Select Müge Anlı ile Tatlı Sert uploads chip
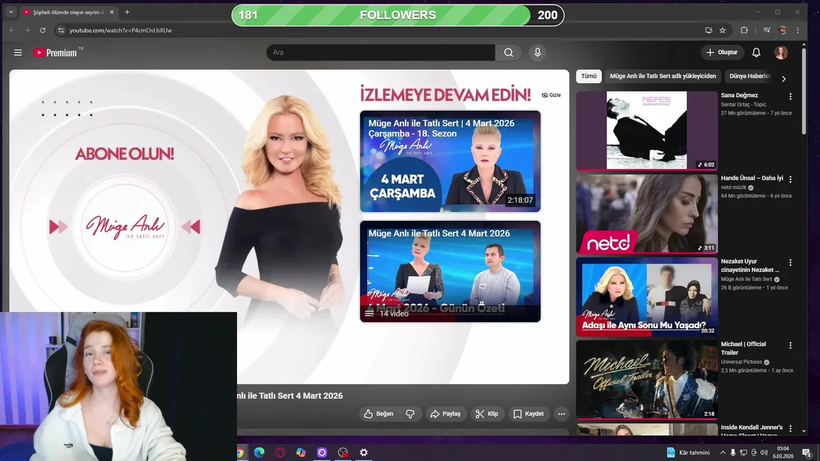The width and height of the screenshot is (820, 461). pos(662,76)
